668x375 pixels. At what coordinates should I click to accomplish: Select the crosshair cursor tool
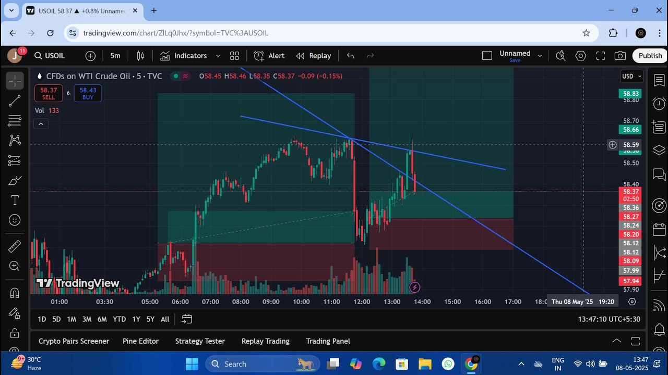tap(15, 81)
